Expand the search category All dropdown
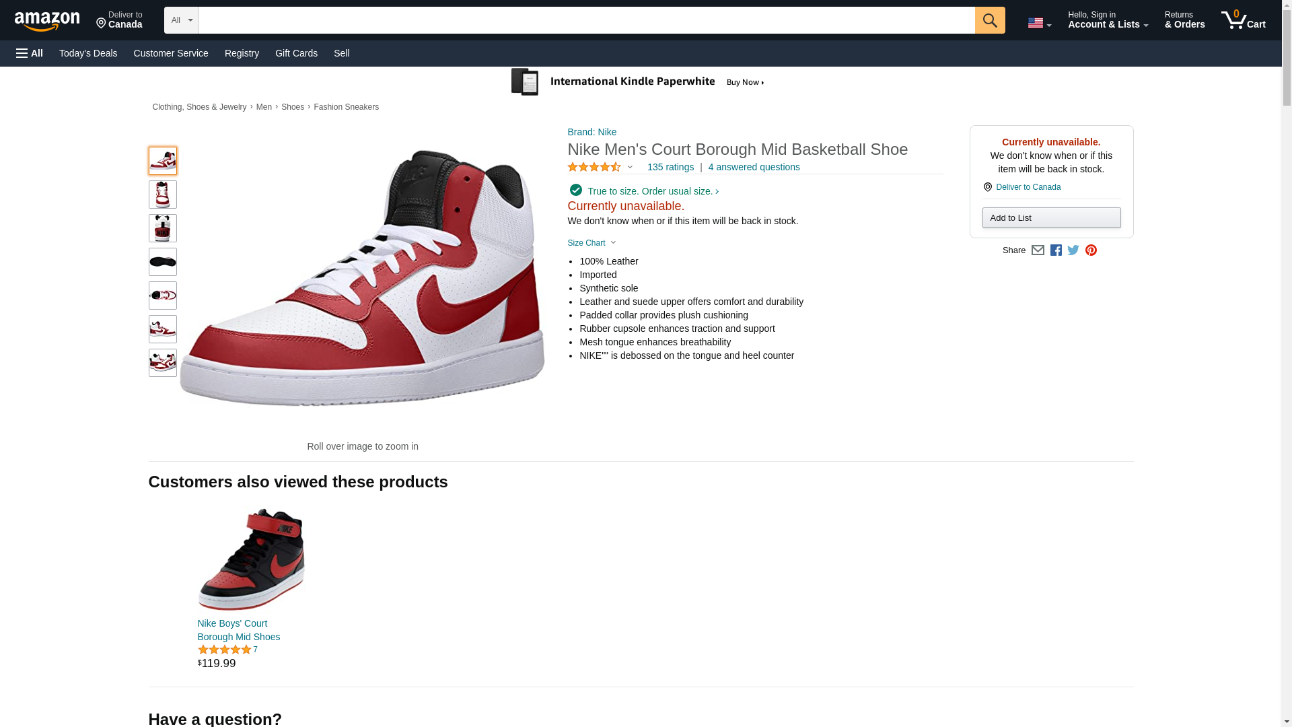The image size is (1292, 727). (x=181, y=20)
